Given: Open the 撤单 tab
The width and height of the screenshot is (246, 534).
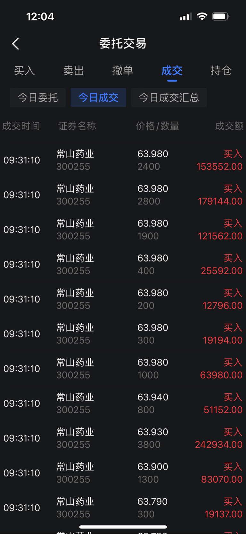Looking at the screenshot, I should pyautogui.click(x=123, y=71).
